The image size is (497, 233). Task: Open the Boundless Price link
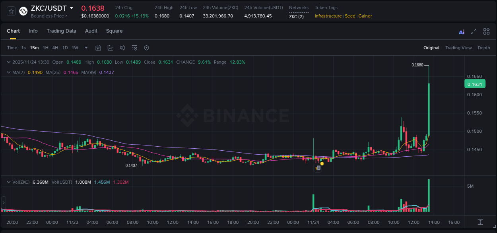[x=49, y=16]
